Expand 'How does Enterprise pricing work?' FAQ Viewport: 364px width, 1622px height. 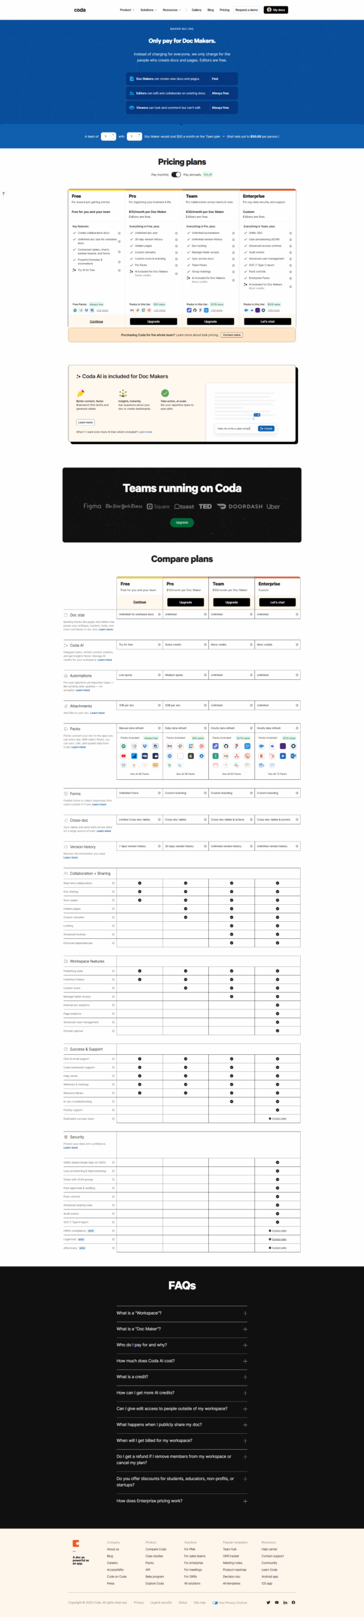(x=182, y=1501)
